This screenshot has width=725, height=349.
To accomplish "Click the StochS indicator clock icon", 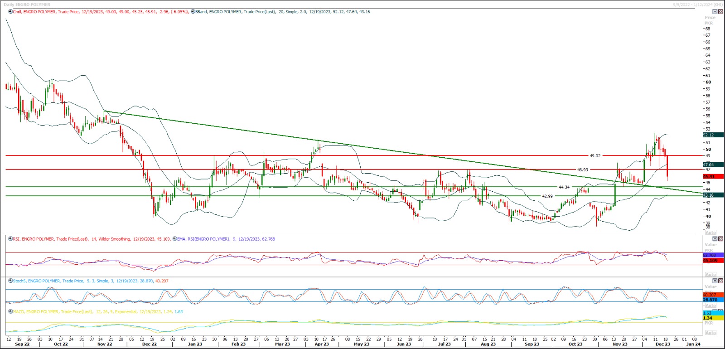I will point(10,281).
